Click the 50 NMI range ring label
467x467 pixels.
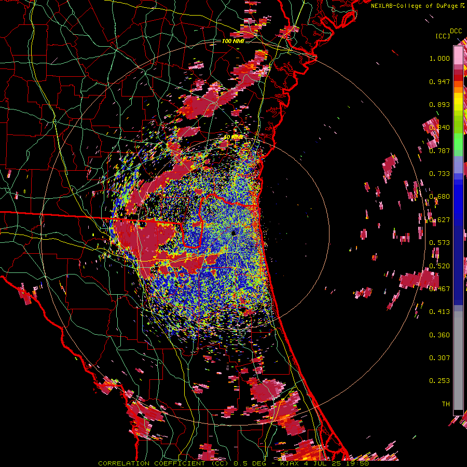[233, 138]
